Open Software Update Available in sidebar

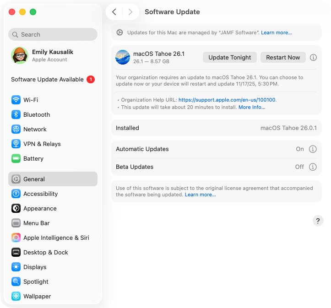click(53, 79)
